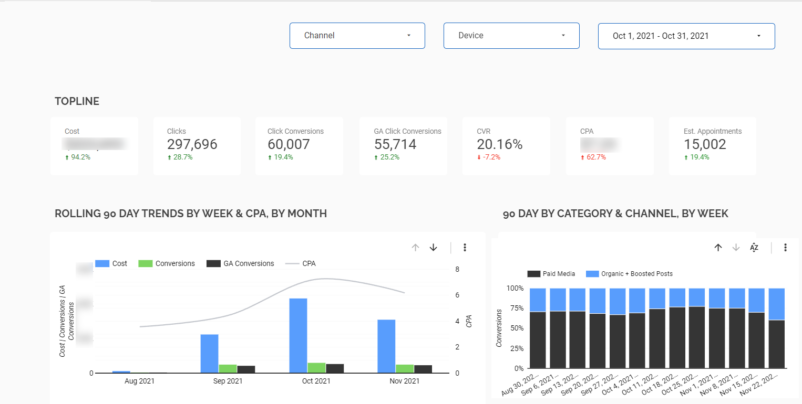
Task: Toggle the Paid Media legend item
Action: 551,274
